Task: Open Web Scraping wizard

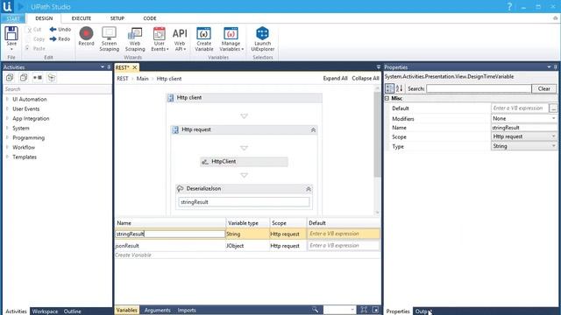Action: [x=135, y=38]
